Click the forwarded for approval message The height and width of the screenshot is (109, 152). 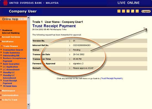[x=57, y=35]
